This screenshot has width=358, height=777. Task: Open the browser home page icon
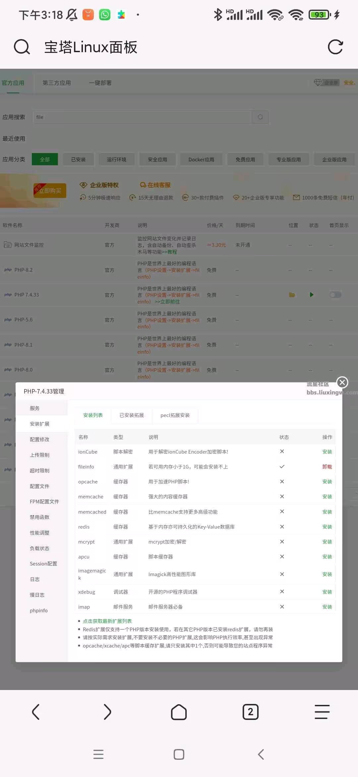(179, 712)
